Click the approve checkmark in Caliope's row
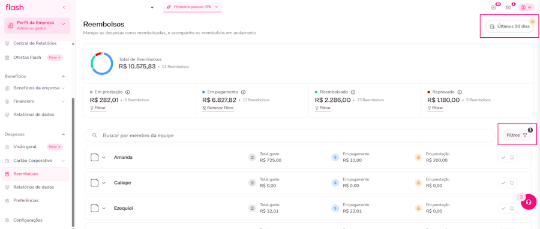The width and height of the screenshot is (540, 229). point(503,183)
